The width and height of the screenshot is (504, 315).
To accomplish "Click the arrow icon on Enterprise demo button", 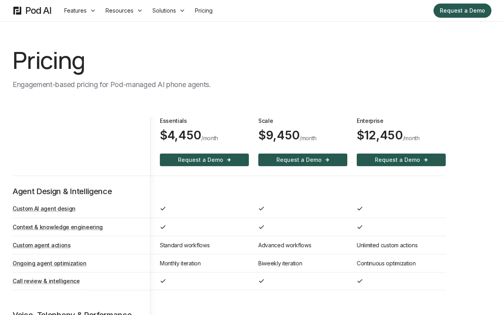I will [426, 160].
